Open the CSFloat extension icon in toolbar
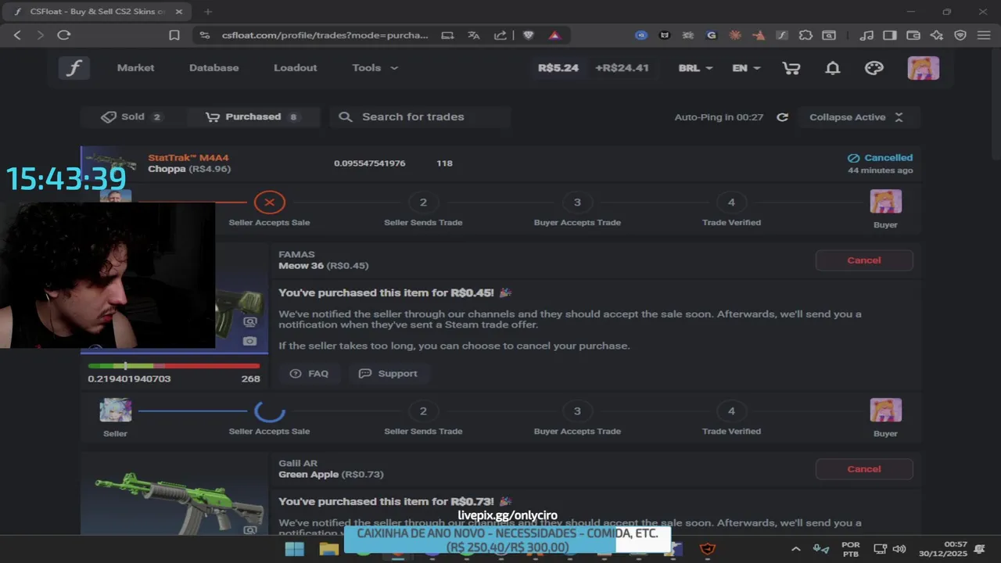The image size is (1001, 563). pyautogui.click(x=782, y=35)
